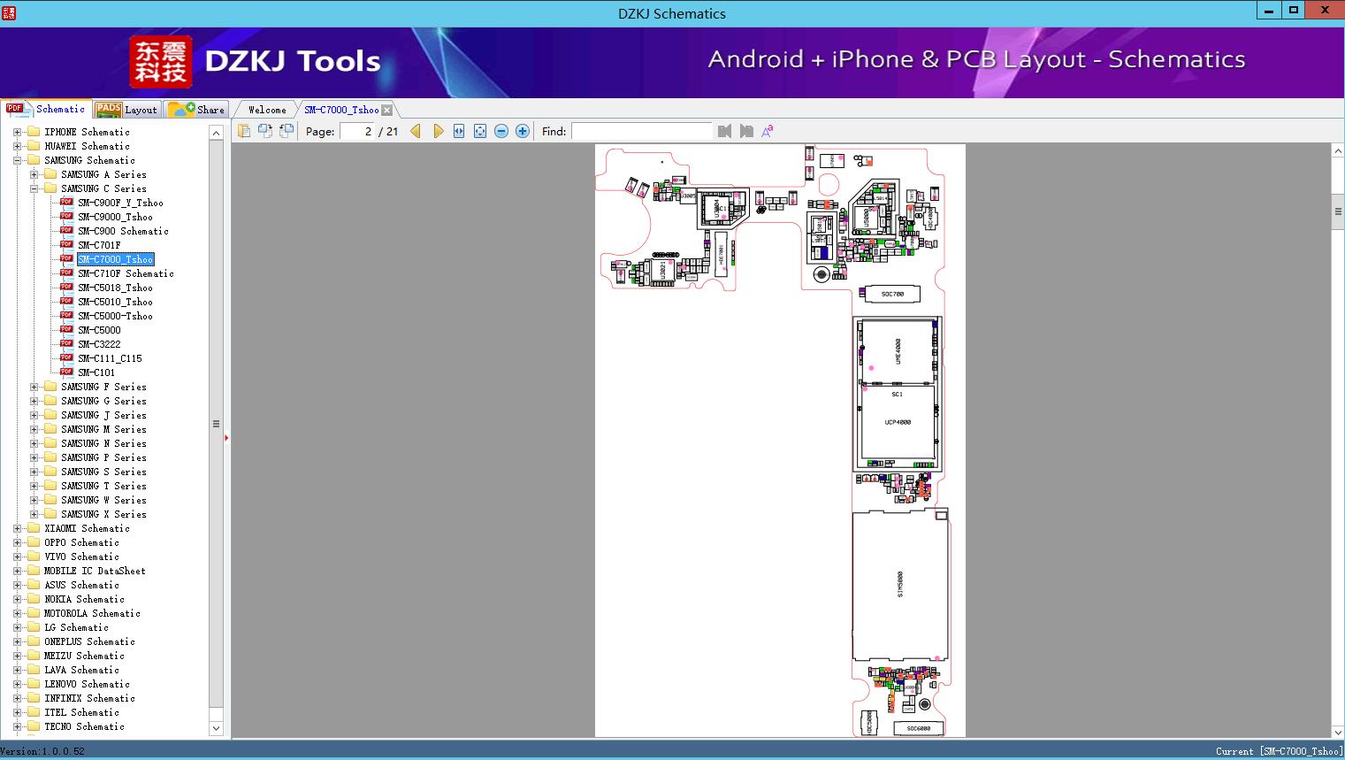
Task: Click the DZKJ red logo icon
Action: point(161,62)
